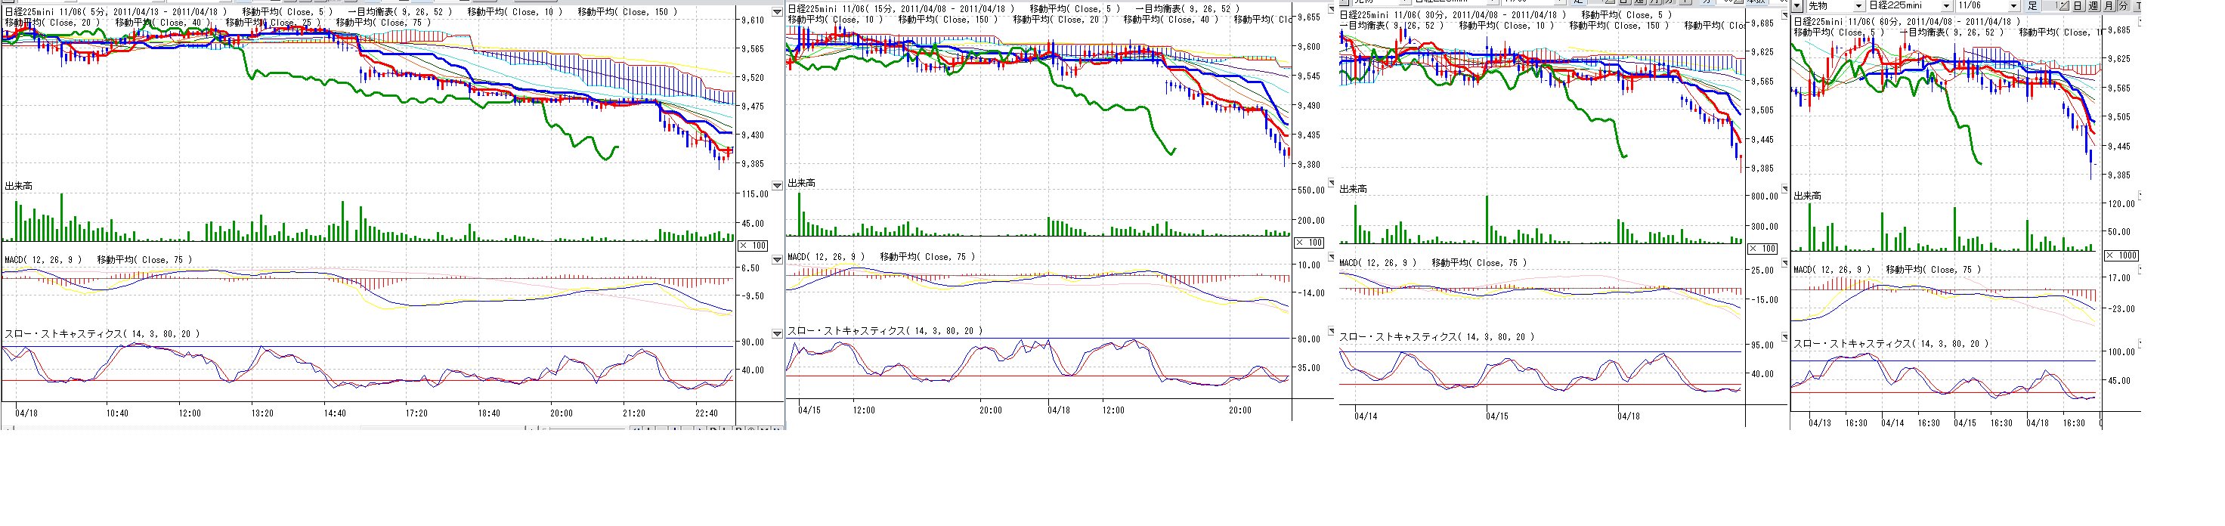Click the スロー・ストキャスティクス corner icon in 30分 chart
This screenshot has height=526, width=2225.
point(1785,337)
